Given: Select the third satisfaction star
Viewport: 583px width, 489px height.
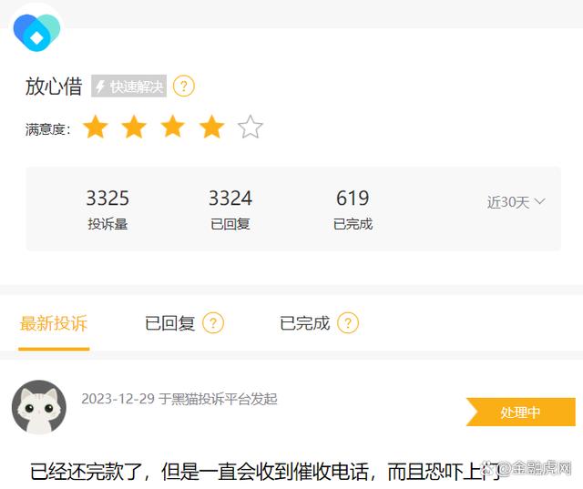Looking at the screenshot, I should (x=173, y=127).
